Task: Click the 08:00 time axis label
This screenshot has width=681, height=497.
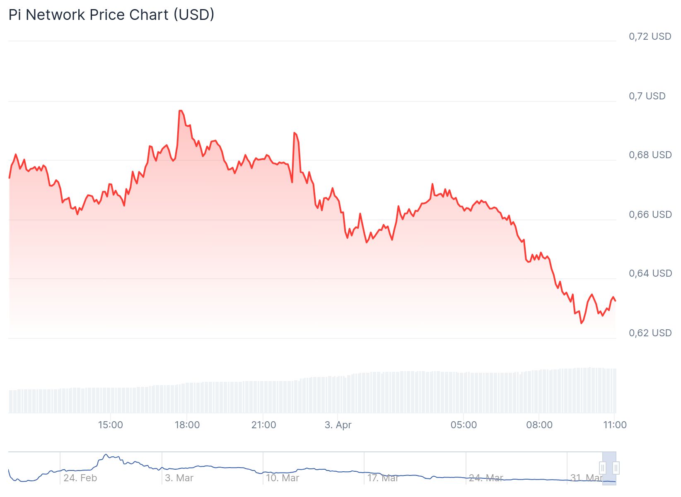Action: point(539,425)
